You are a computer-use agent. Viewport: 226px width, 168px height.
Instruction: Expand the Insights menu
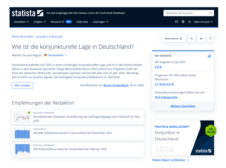[x=40, y=22]
